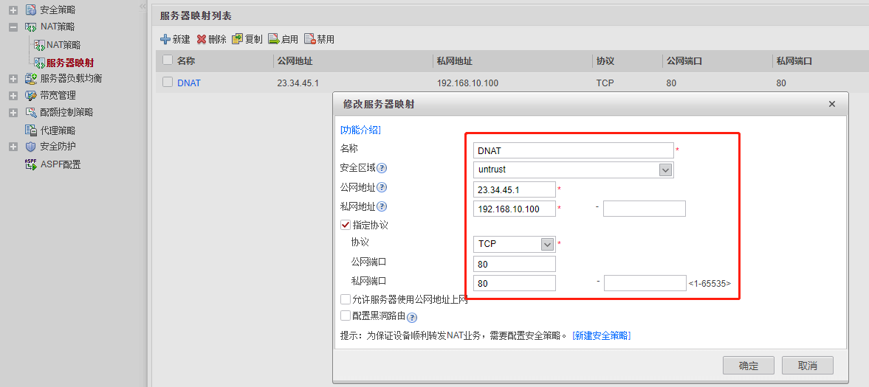The width and height of the screenshot is (869, 387).
Task: Click the 私网端口 start field
Action: pyautogui.click(x=515, y=283)
